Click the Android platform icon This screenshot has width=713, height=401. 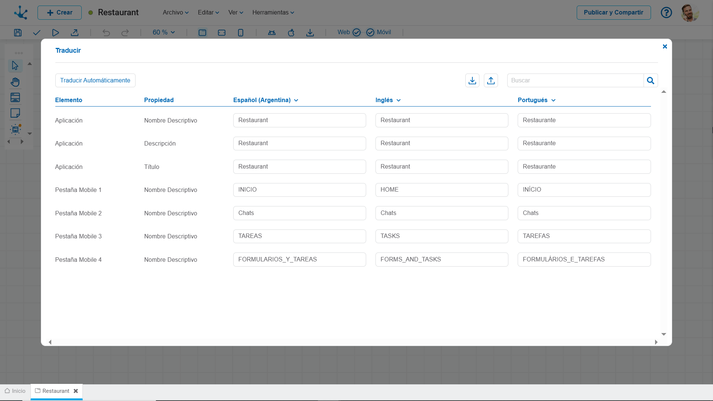(271, 33)
